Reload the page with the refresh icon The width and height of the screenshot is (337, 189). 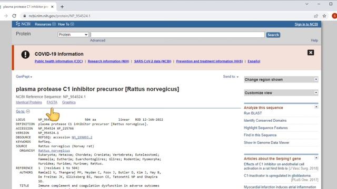(x=14, y=16)
